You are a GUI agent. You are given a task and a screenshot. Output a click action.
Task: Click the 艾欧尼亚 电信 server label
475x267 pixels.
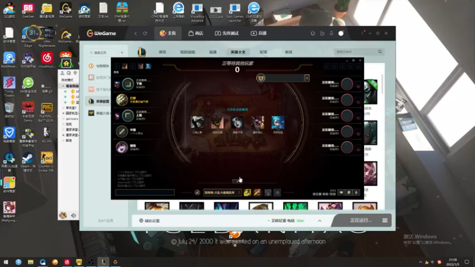pos(283,221)
